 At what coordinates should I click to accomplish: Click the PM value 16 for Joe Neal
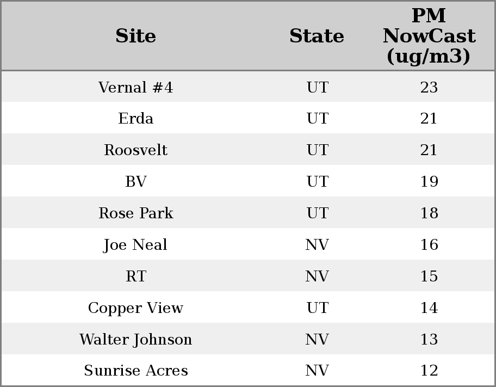[x=429, y=245]
